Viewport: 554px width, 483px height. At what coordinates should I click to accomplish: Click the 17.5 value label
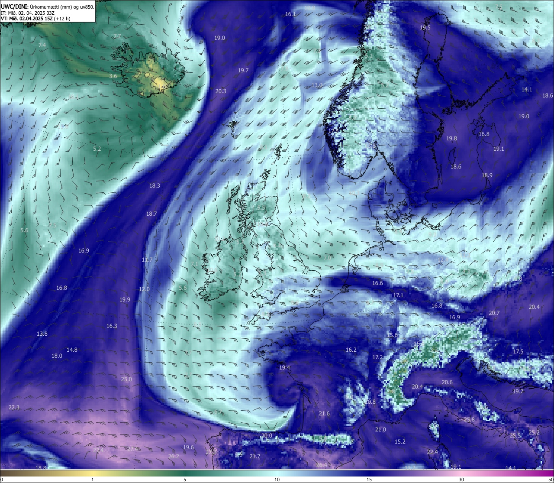(x=518, y=351)
